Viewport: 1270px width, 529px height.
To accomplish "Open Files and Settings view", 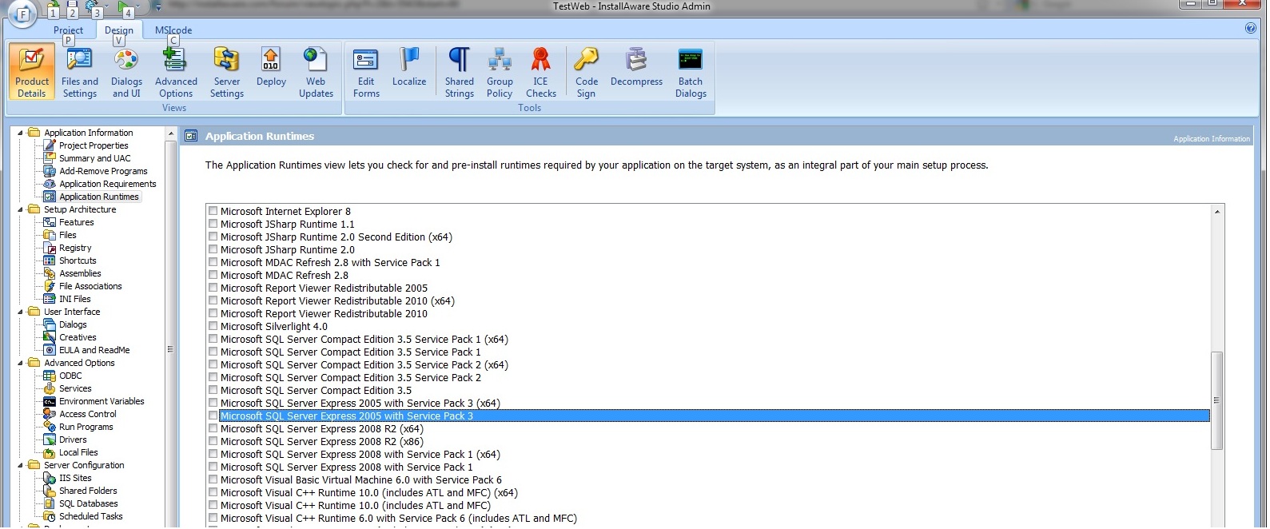I will (x=80, y=72).
